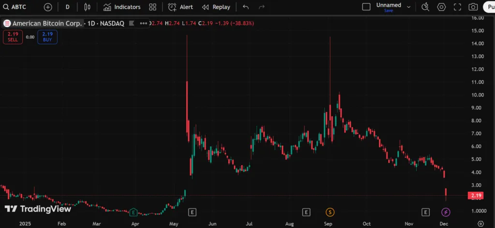The image size is (495, 228).
Task: Expand the layout dropdown chevron
Action: (x=409, y=7)
